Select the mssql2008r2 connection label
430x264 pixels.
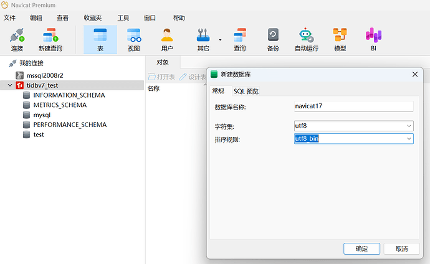pyautogui.click(x=45, y=75)
